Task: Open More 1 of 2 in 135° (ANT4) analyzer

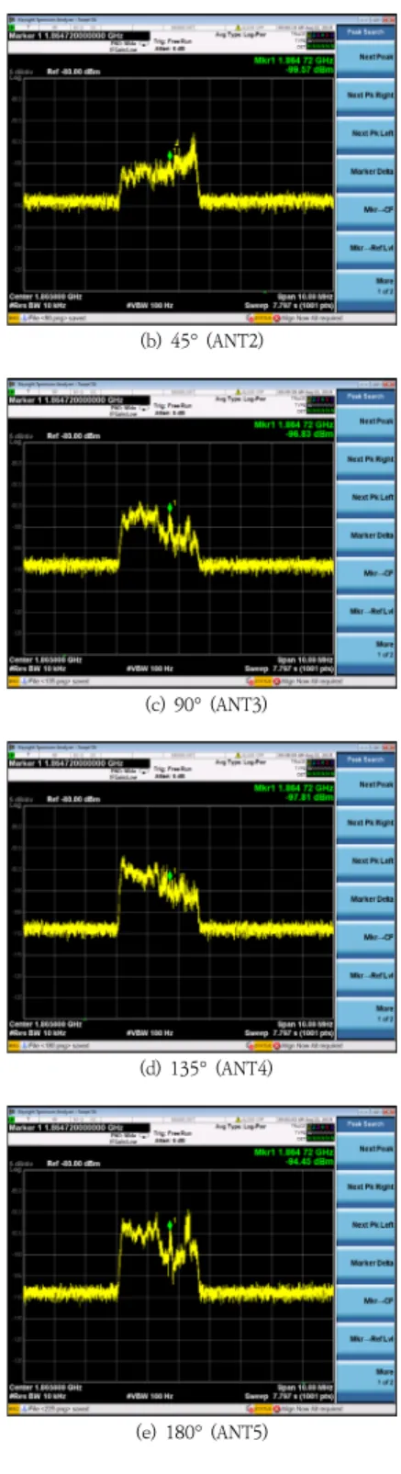Action: tap(366, 1013)
